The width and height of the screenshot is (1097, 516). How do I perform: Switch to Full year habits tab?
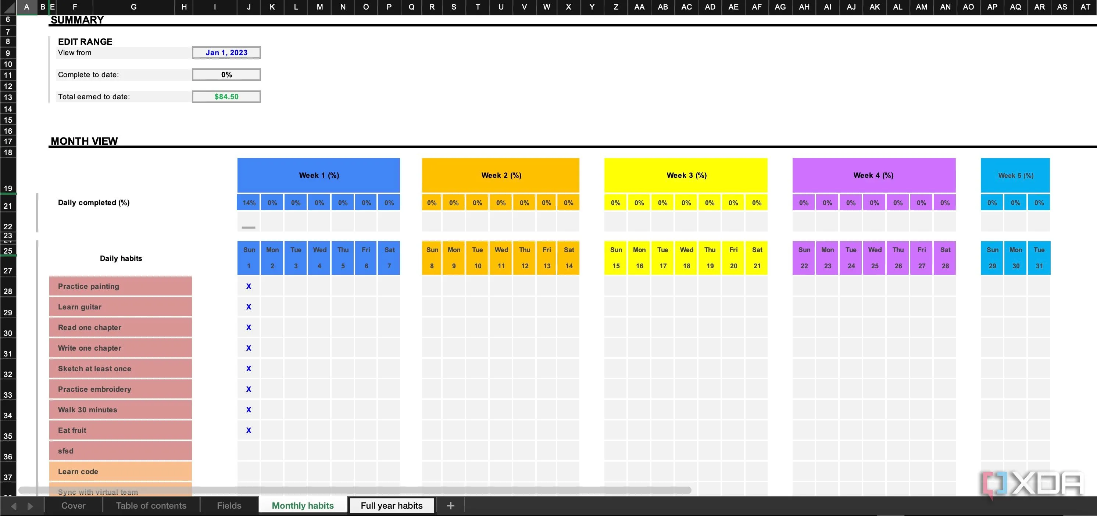tap(392, 506)
